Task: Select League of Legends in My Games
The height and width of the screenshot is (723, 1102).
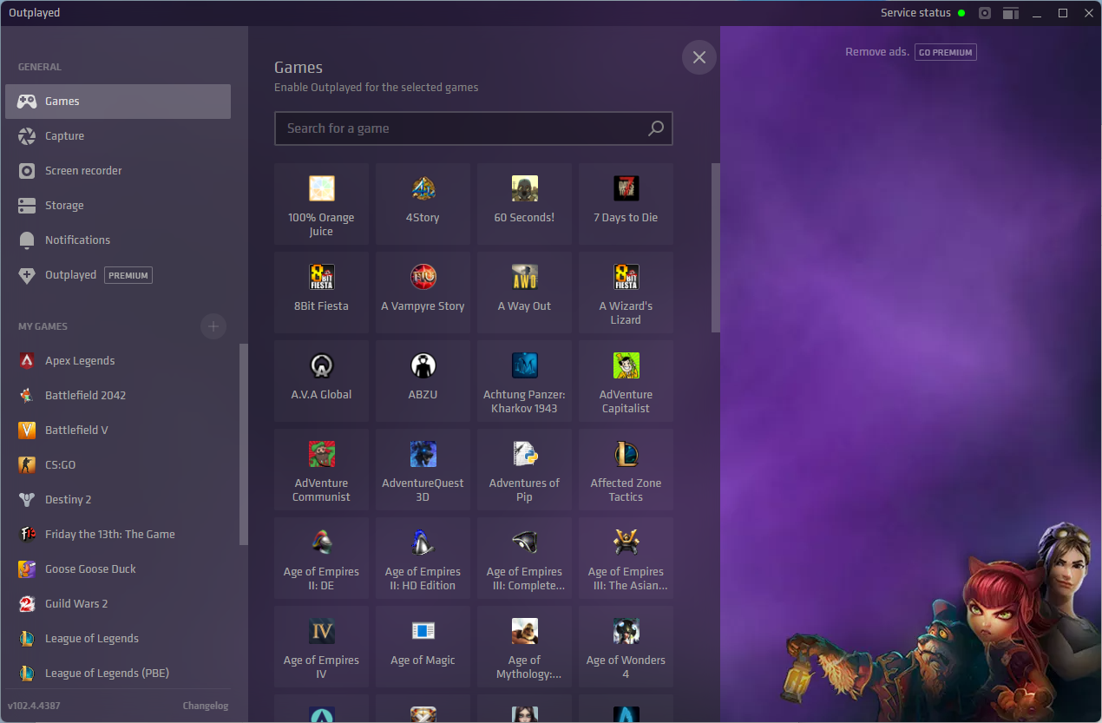Action: tap(118, 639)
